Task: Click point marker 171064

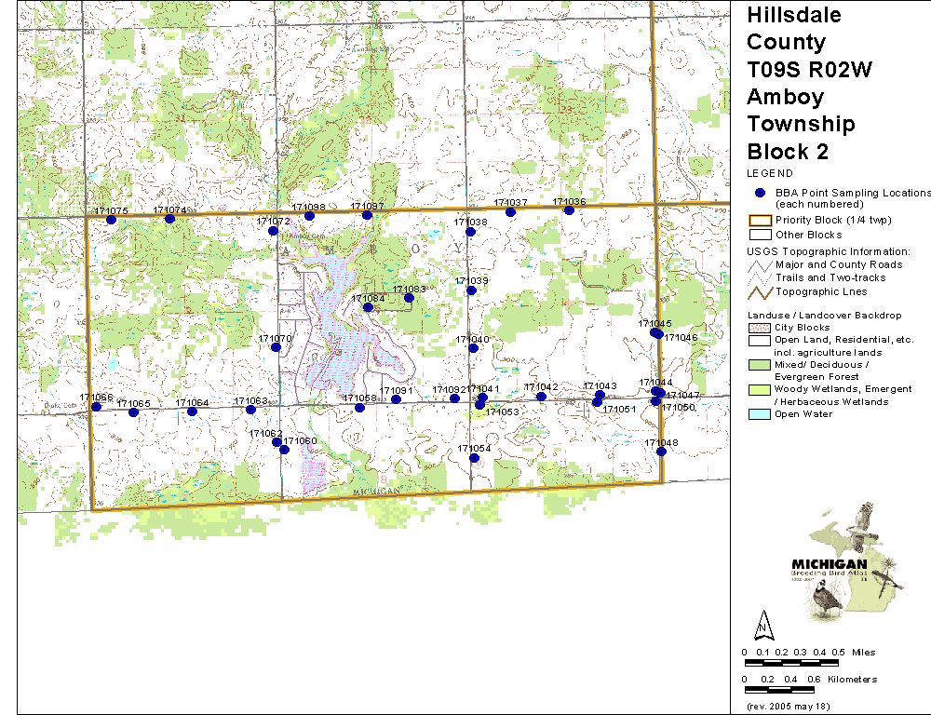Action: [x=192, y=411]
